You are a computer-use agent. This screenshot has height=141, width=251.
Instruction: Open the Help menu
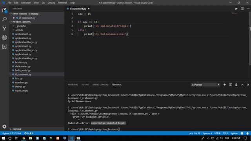coord(72,3)
